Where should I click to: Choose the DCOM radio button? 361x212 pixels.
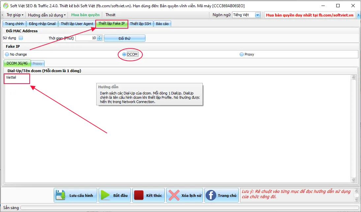click(x=124, y=54)
